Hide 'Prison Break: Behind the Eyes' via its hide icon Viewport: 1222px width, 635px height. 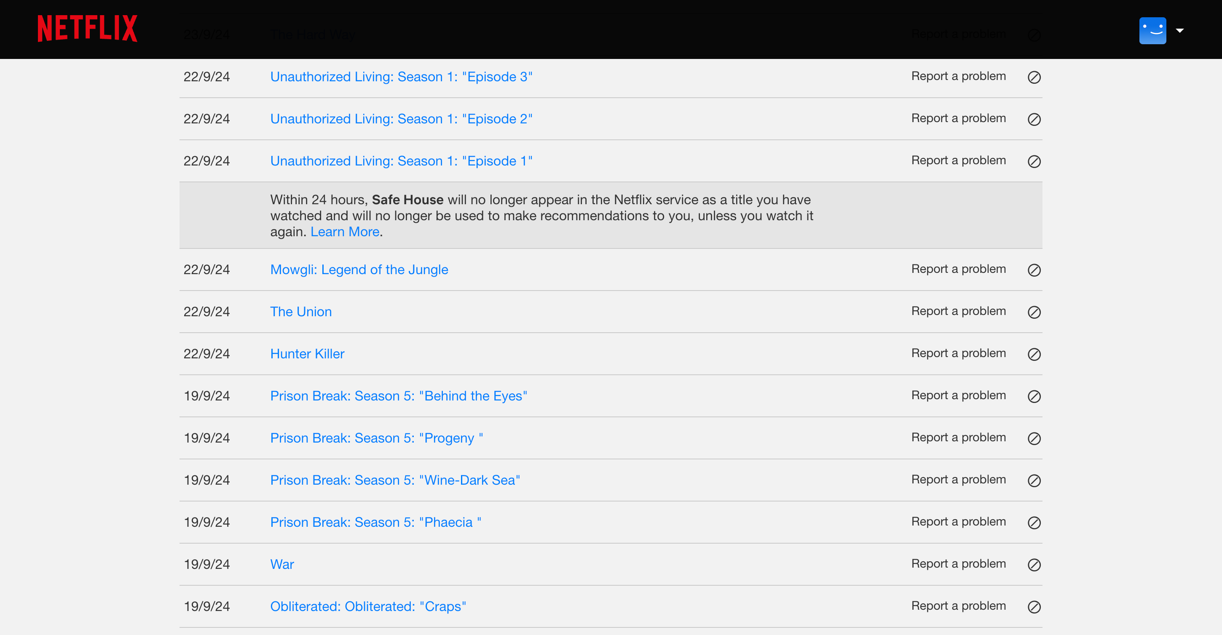[x=1034, y=397]
